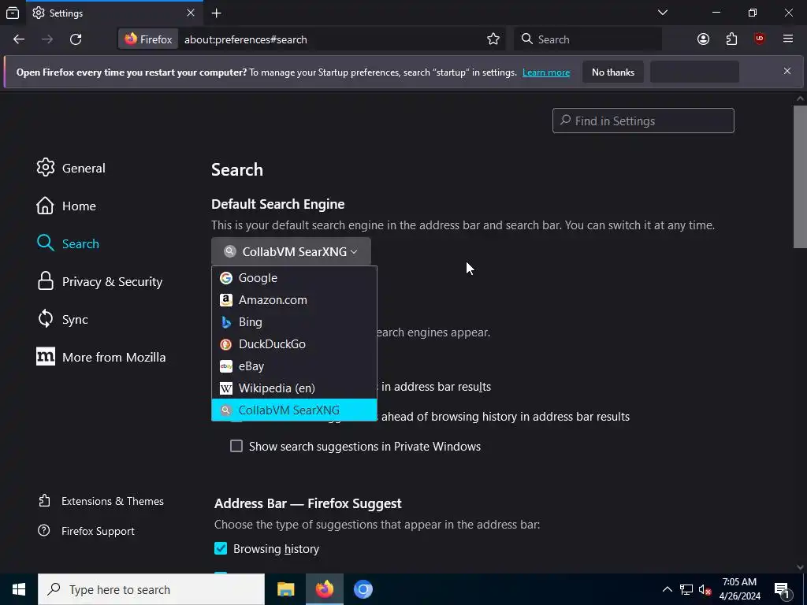807x605 pixels.
Task: Open Privacy & Security settings
Action: [100, 281]
